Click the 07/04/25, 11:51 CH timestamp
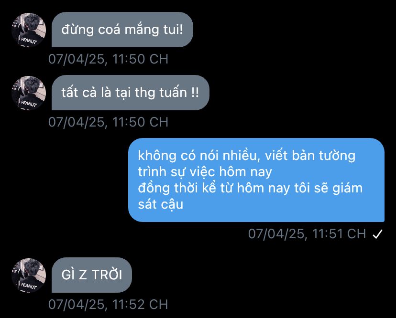Screen dimensions: 396x318 (x=307, y=234)
